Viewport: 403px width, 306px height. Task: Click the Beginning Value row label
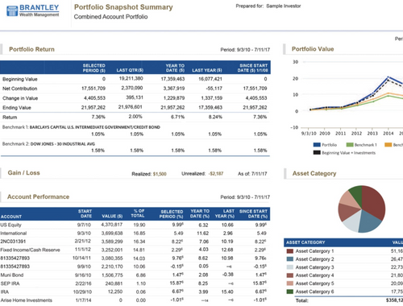20,79
